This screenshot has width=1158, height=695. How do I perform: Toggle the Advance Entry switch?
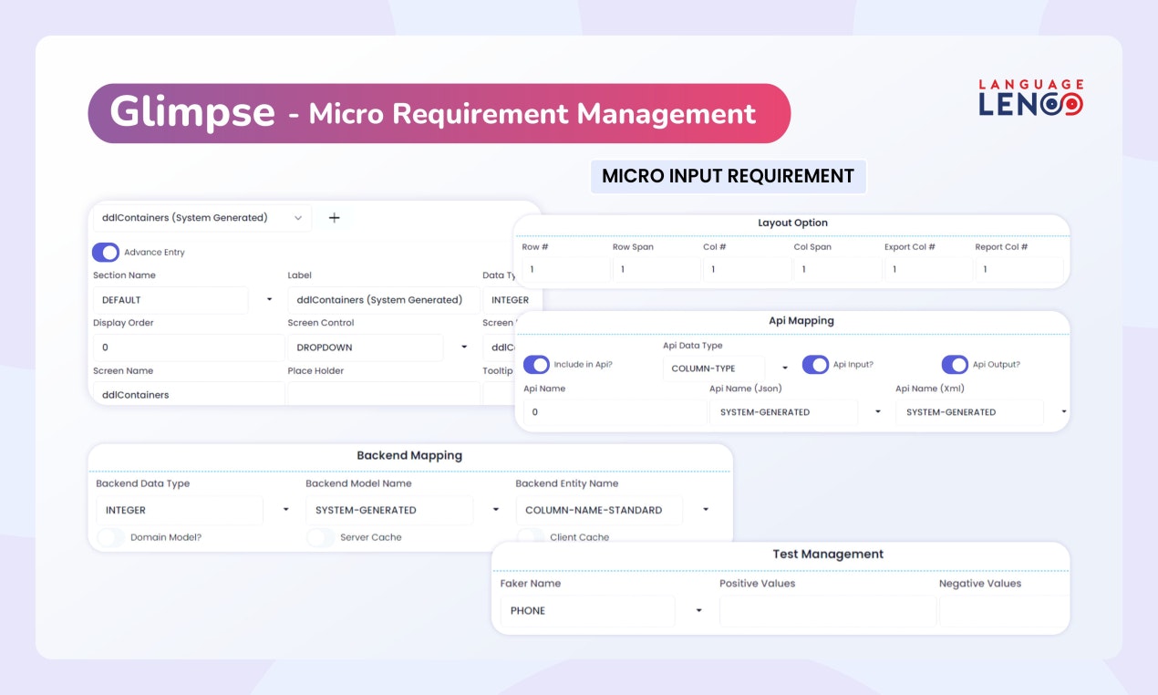[x=106, y=252]
